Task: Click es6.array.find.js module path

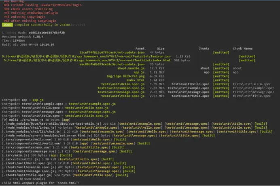Action: tap(47, 136)
